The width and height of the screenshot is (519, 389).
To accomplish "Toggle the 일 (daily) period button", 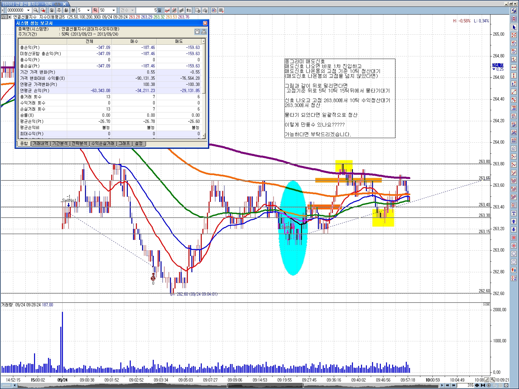I will pyautogui.click(x=52, y=10).
